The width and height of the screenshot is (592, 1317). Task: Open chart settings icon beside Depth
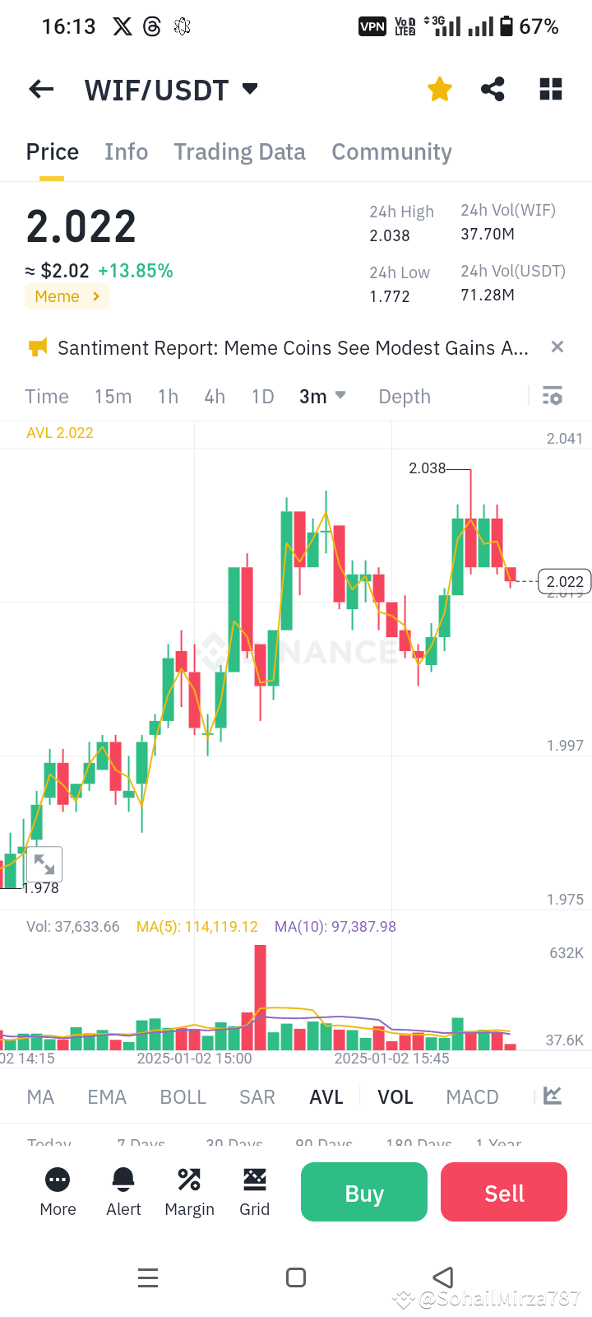click(x=552, y=396)
